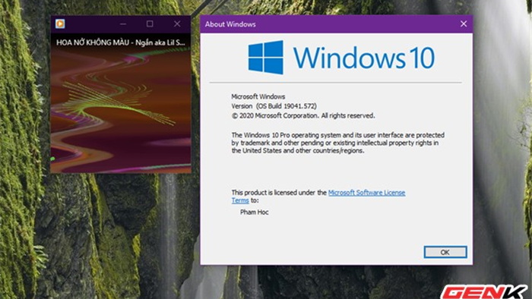532x299 pixels.
Task: Click the HOA NỞ KHÔNG MÀU song title
Action: pos(121,42)
